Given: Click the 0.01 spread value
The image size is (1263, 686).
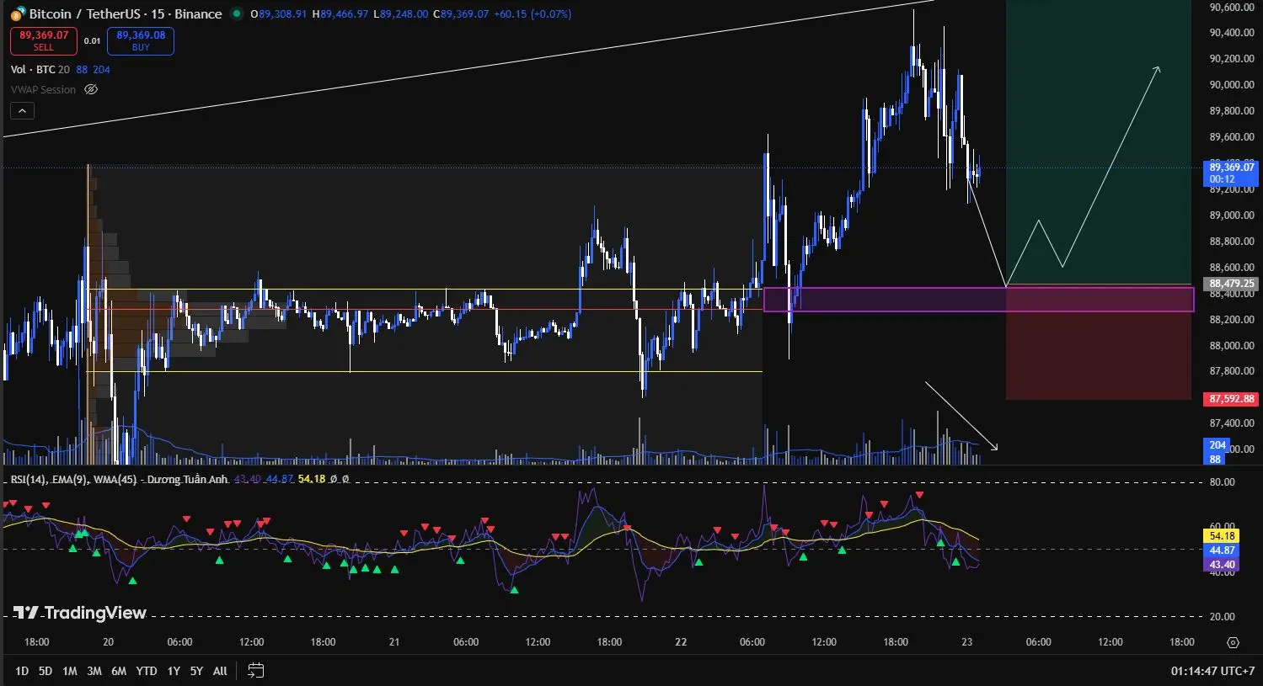Looking at the screenshot, I should (x=93, y=40).
